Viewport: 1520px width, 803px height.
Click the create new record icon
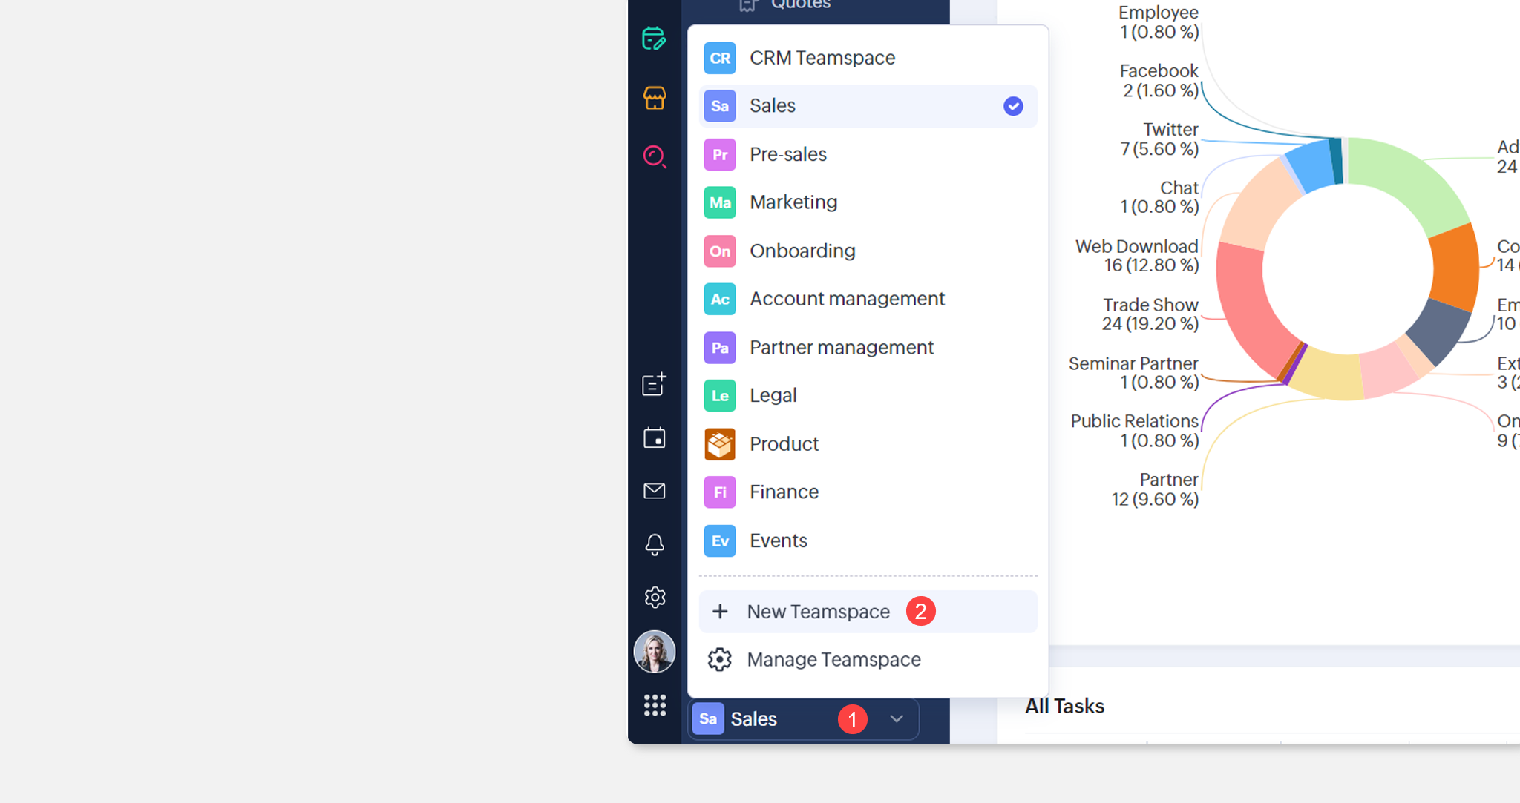[654, 384]
